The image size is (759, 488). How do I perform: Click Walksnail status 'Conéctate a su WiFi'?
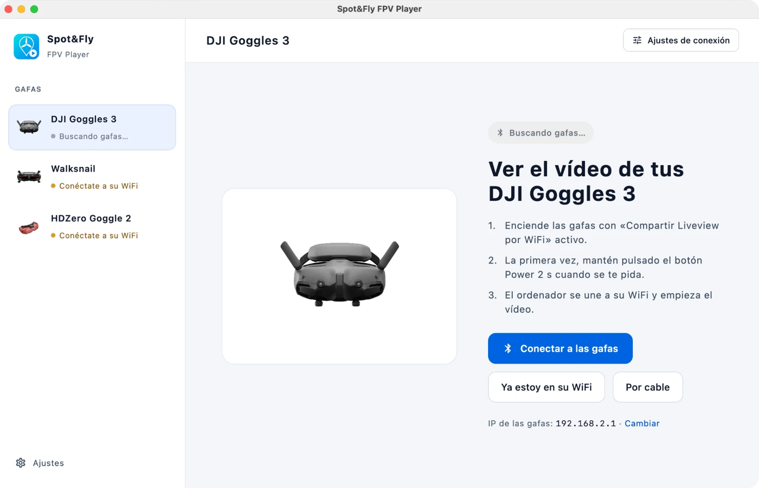98,186
